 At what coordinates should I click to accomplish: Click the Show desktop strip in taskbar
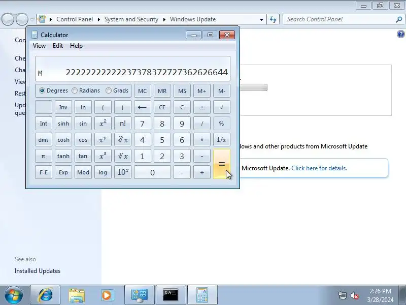pyautogui.click(x=402, y=295)
